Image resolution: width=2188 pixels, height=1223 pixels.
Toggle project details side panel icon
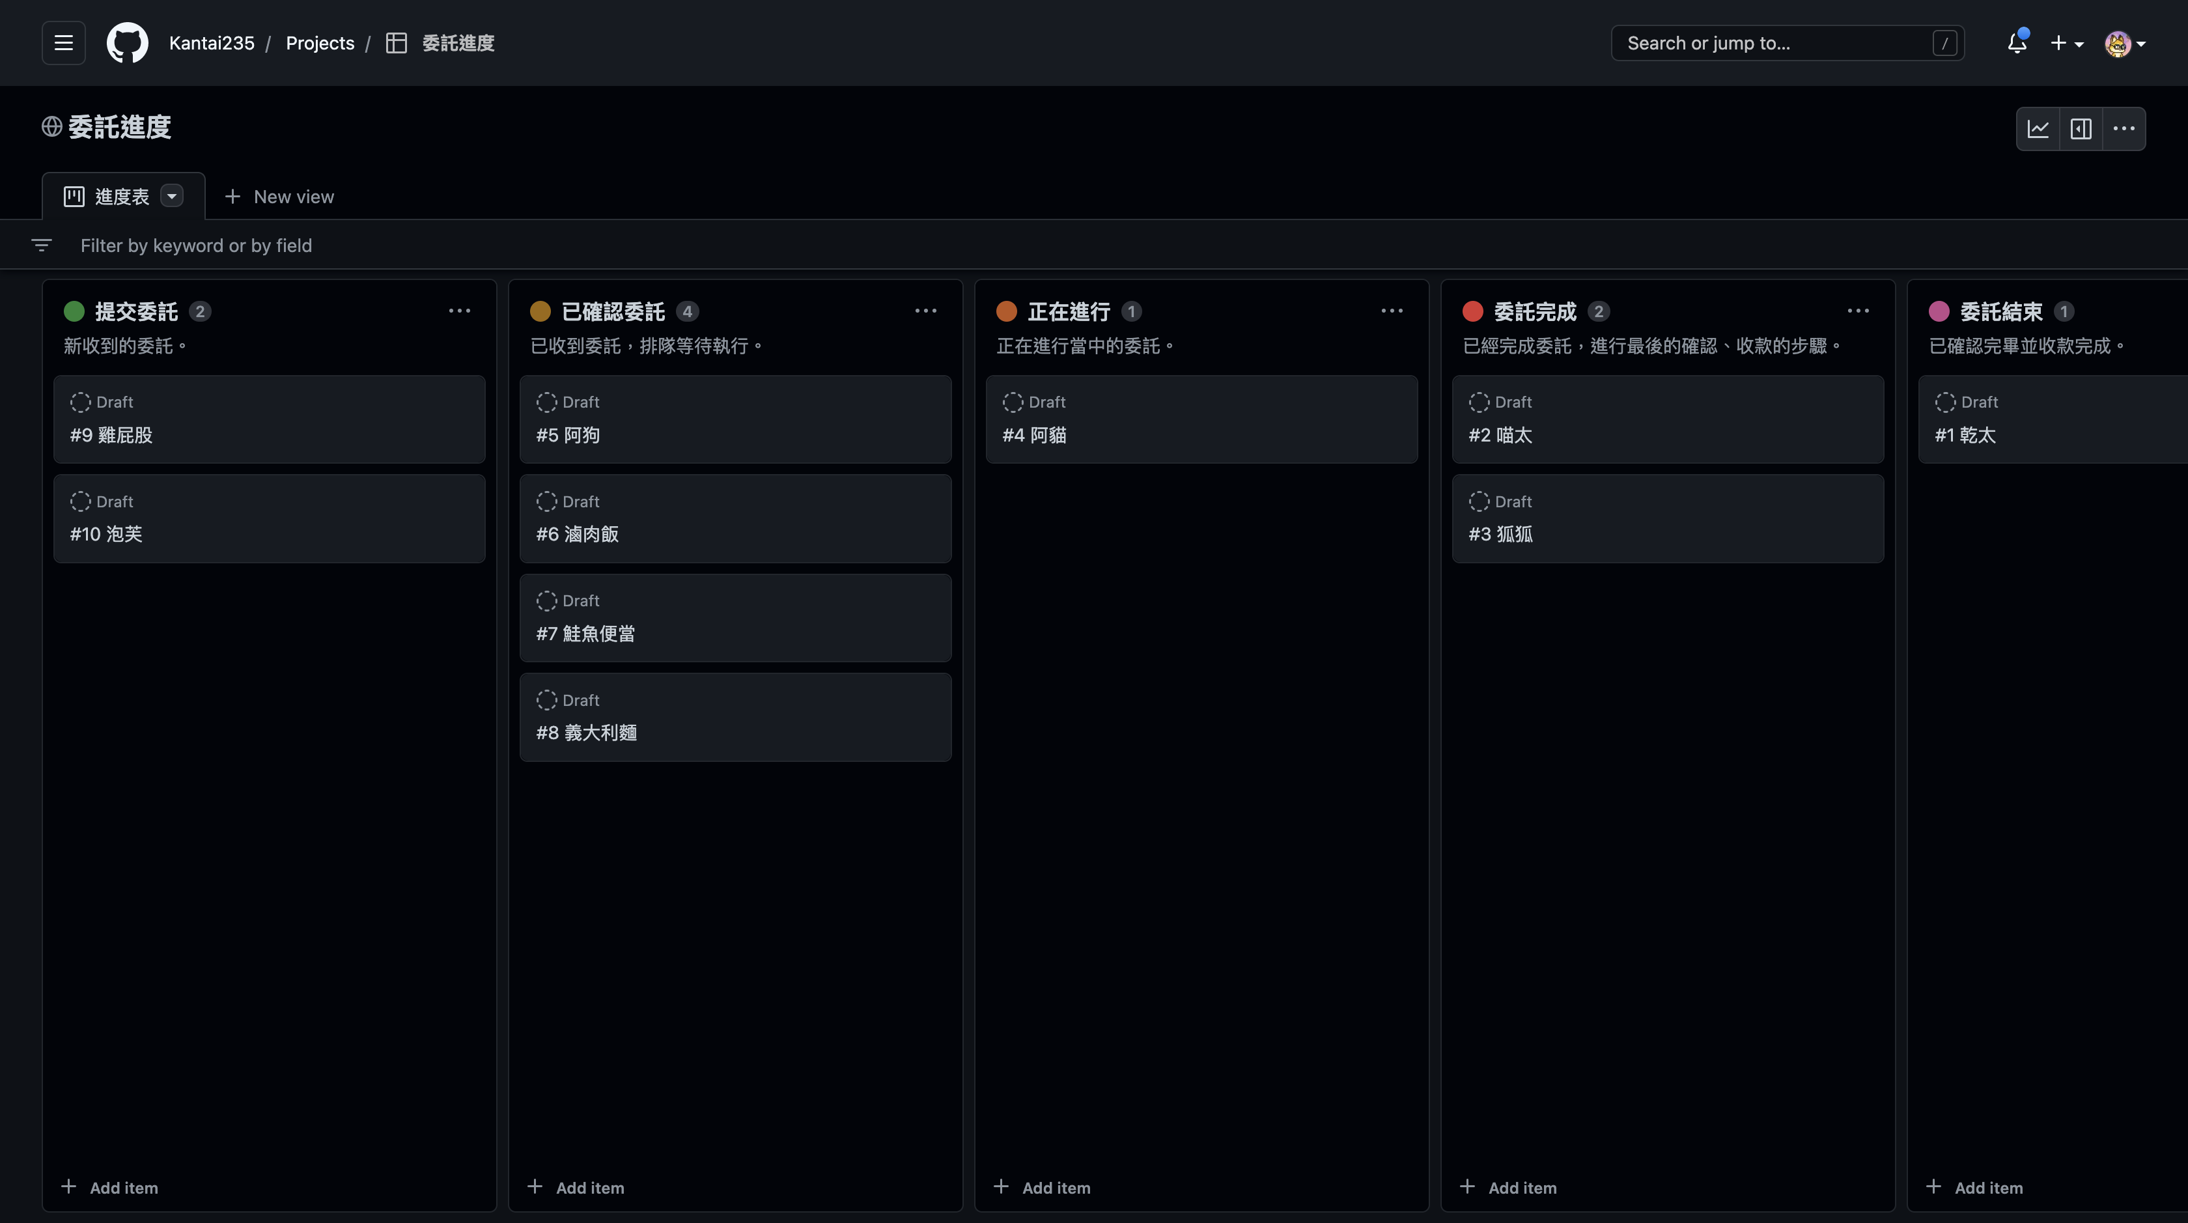[x=2081, y=129]
